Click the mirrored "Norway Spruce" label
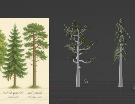 pos(13,93)
